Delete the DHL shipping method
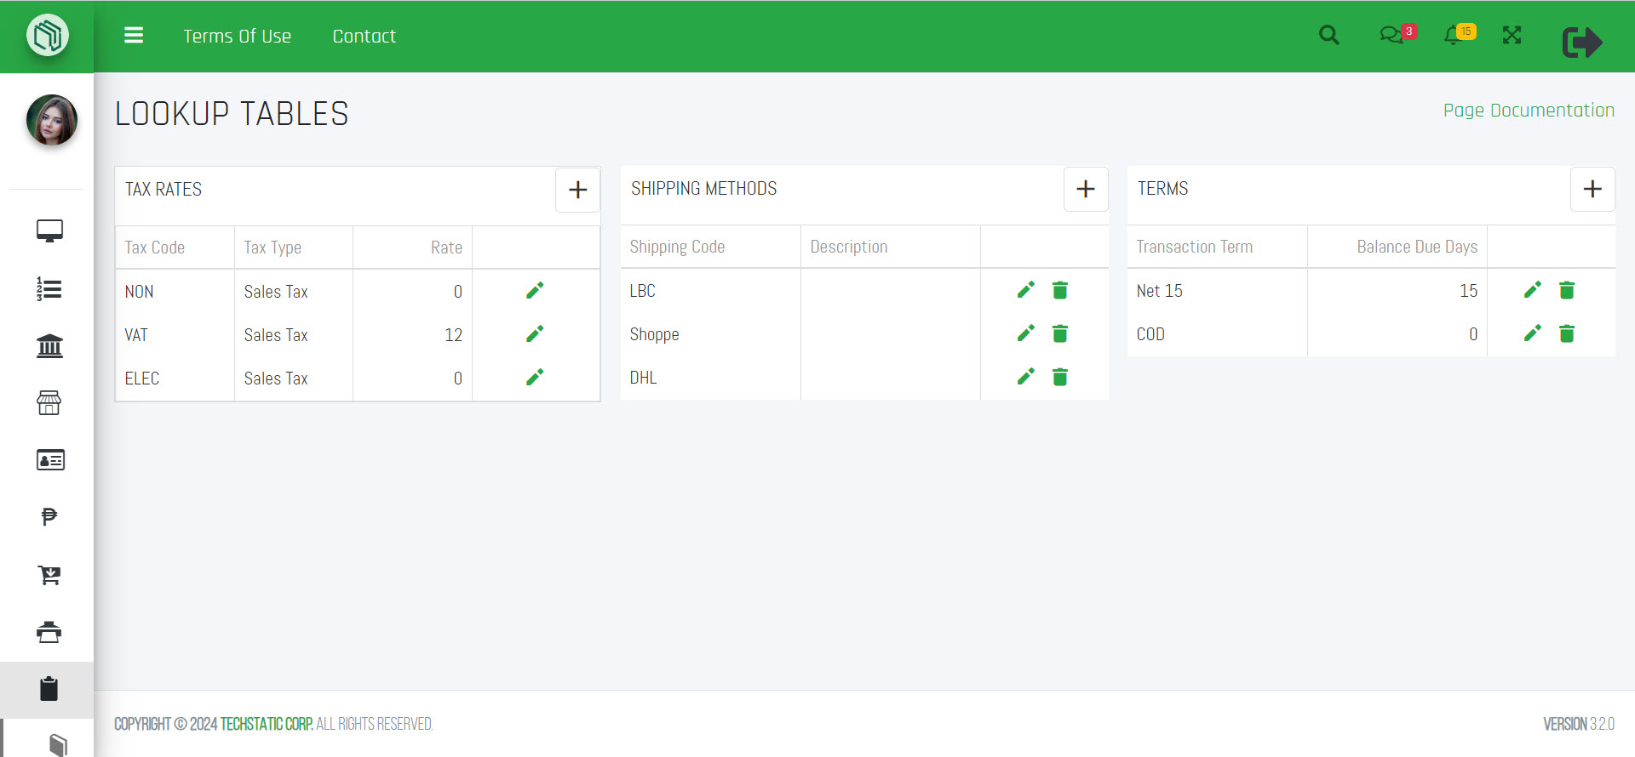 click(1059, 378)
